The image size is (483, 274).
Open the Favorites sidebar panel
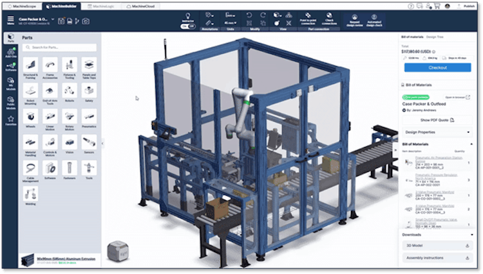[10, 120]
